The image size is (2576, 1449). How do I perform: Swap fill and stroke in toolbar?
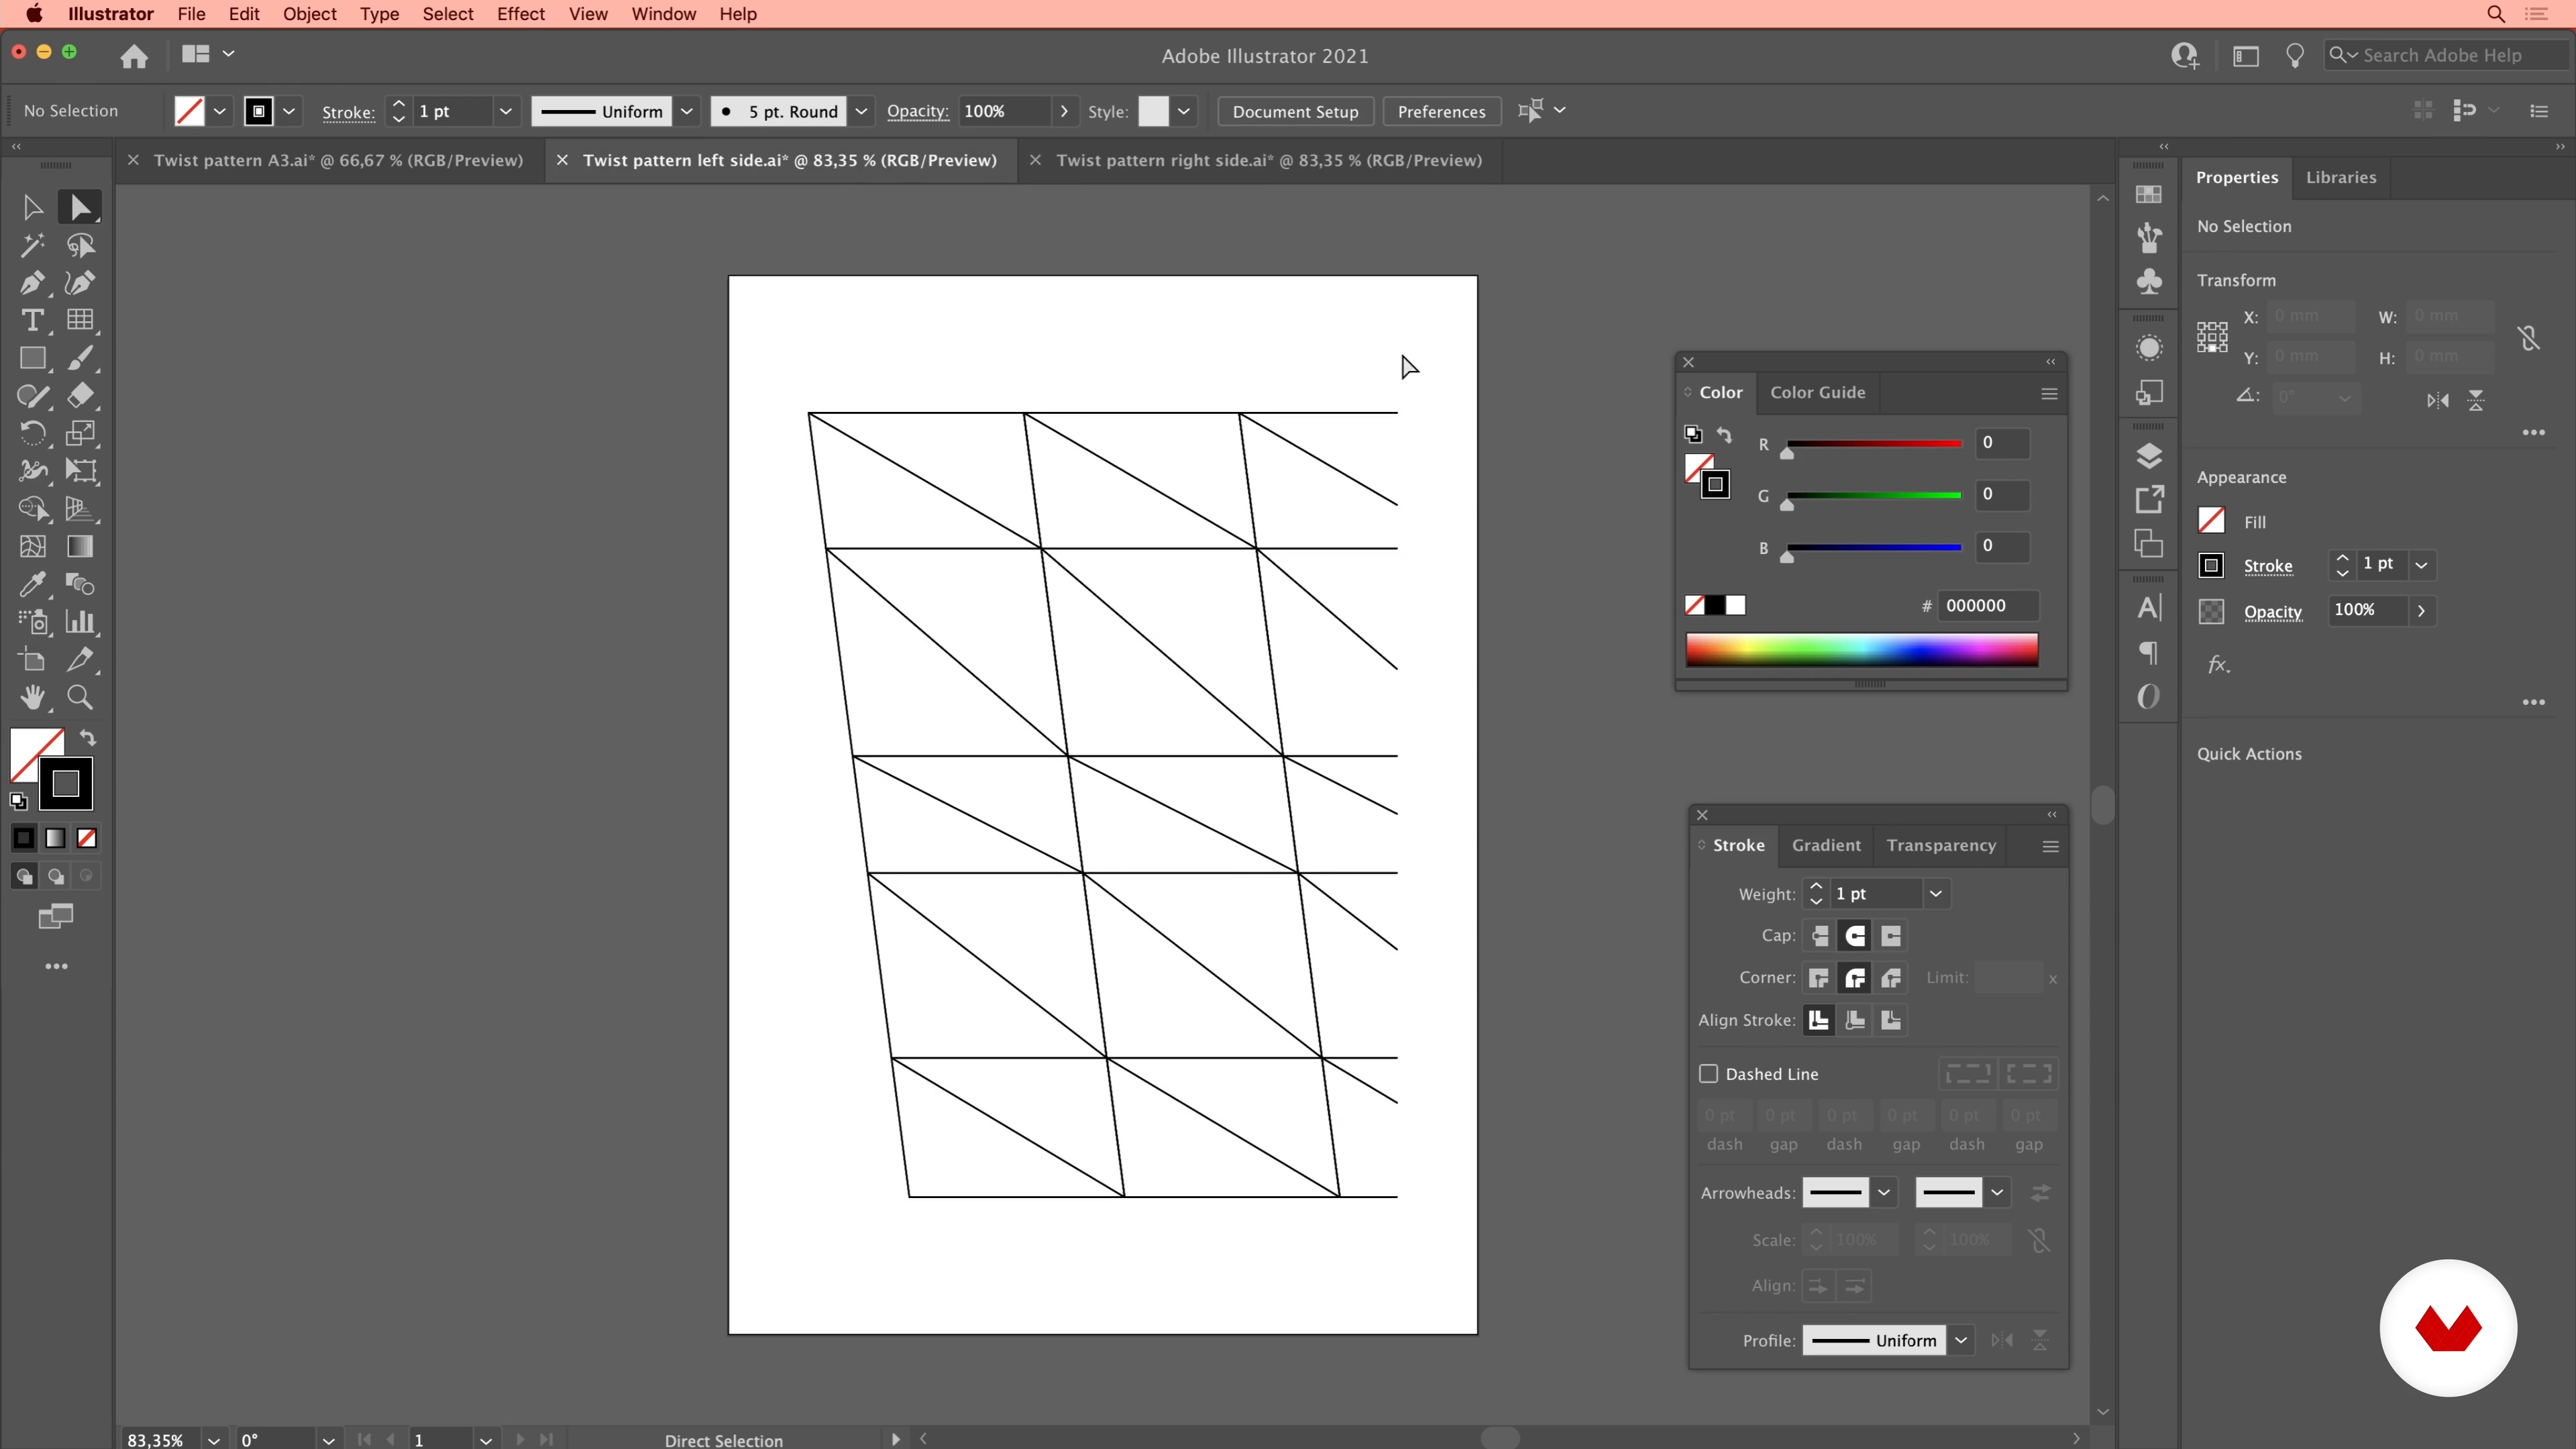(88, 738)
